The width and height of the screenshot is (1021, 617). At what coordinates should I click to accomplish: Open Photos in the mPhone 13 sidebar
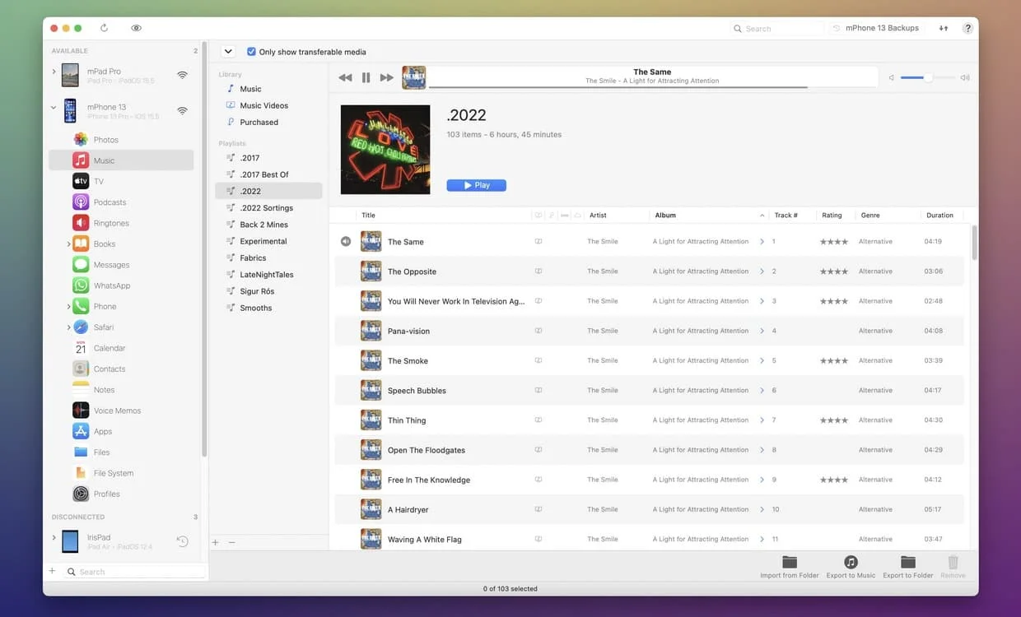pos(105,140)
